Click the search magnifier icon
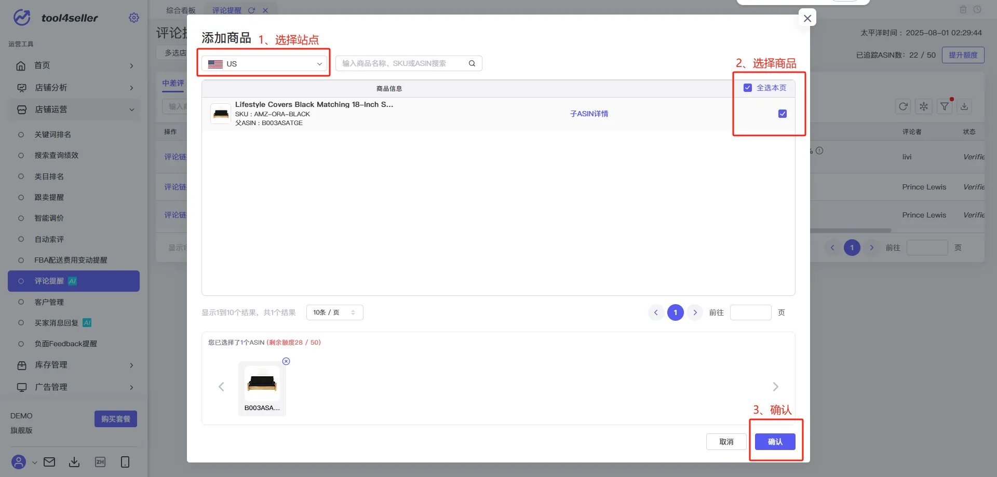This screenshot has height=477, width=997. pyautogui.click(x=472, y=63)
